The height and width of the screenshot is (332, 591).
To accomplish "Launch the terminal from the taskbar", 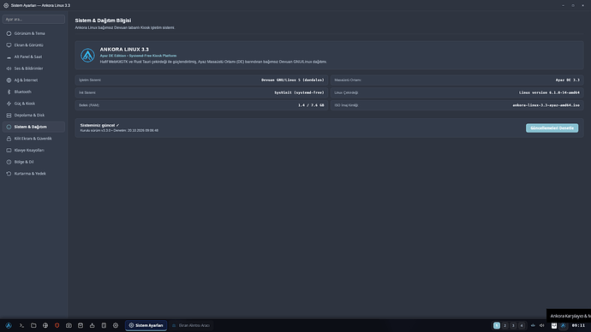I will point(21,326).
